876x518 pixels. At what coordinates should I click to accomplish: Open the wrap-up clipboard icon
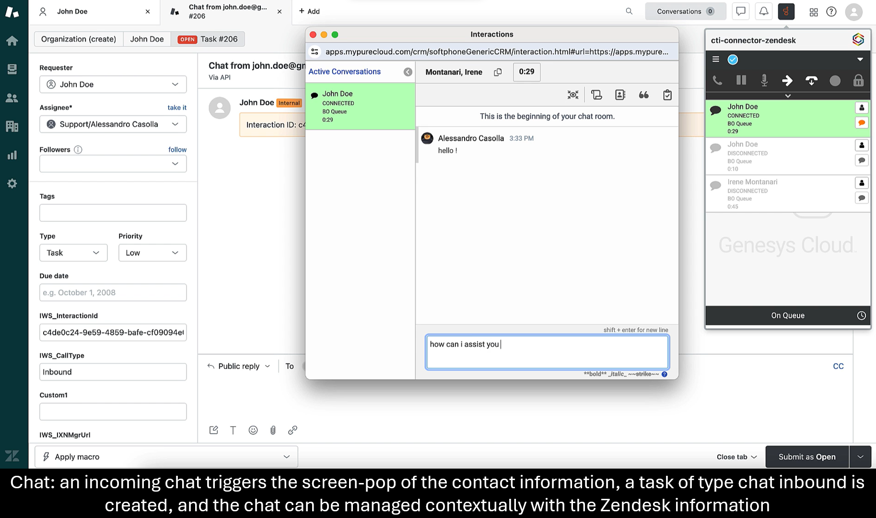pos(667,95)
